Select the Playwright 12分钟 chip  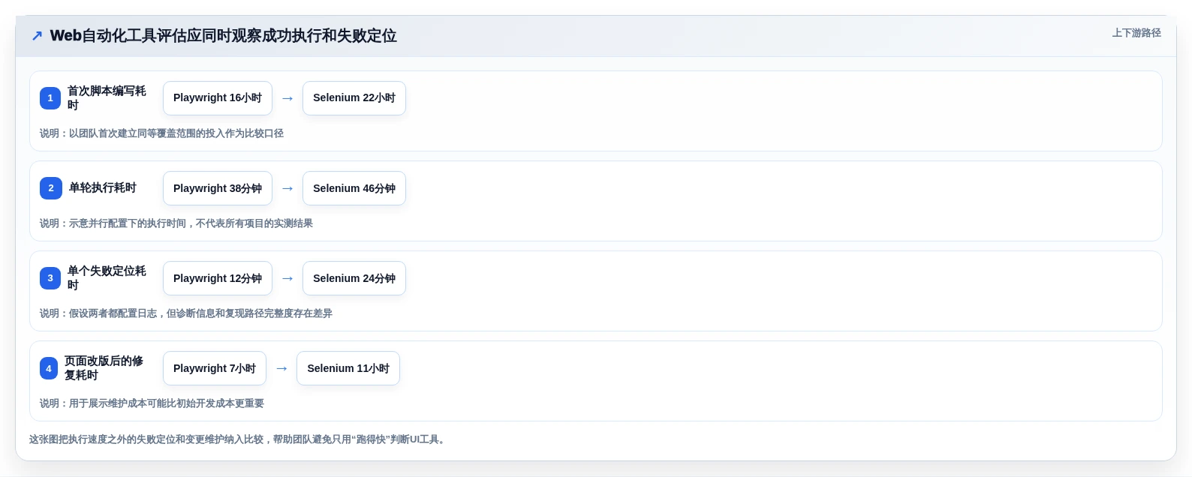pos(218,278)
